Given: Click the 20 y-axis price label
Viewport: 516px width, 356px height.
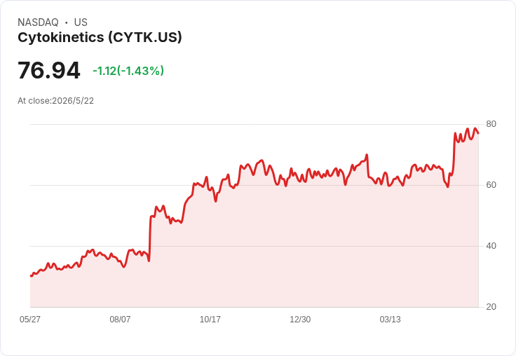Looking at the screenshot, I should point(491,307).
